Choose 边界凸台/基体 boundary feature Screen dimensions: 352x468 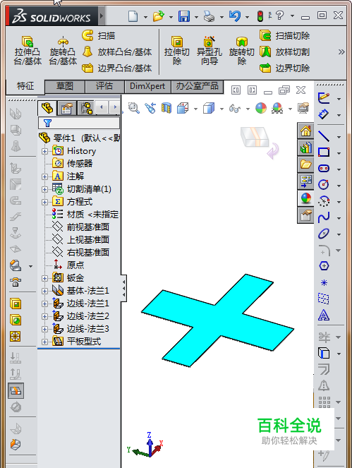[116, 68]
